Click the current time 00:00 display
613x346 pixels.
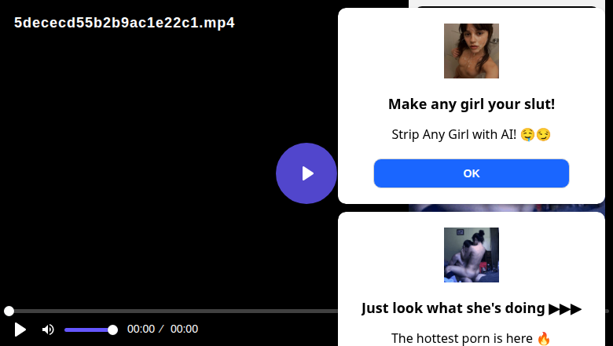(x=141, y=330)
